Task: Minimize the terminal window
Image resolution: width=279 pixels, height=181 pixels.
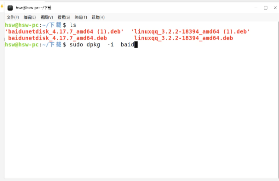Action: tap(256, 8)
